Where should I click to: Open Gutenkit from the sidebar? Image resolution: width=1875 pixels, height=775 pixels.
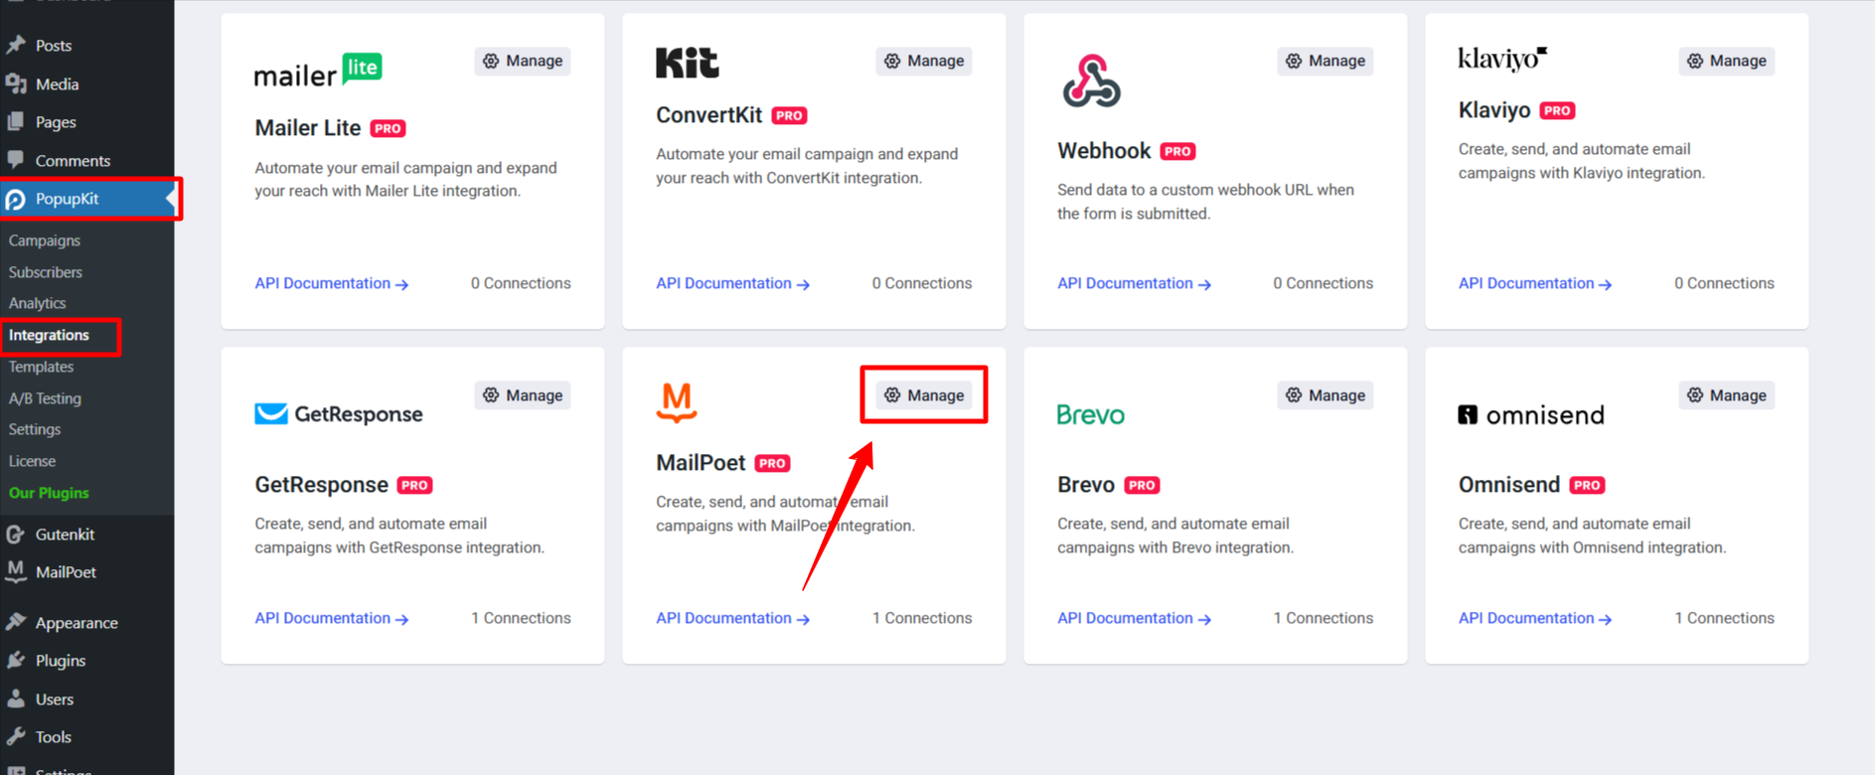click(x=65, y=535)
